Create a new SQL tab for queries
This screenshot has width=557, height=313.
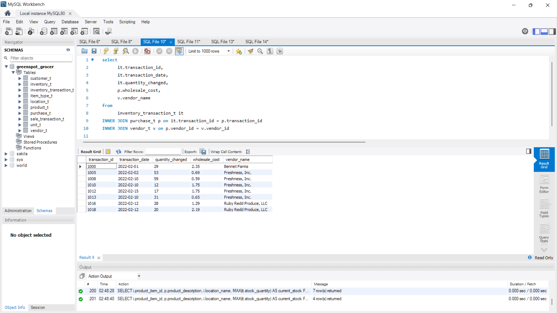[9, 31]
